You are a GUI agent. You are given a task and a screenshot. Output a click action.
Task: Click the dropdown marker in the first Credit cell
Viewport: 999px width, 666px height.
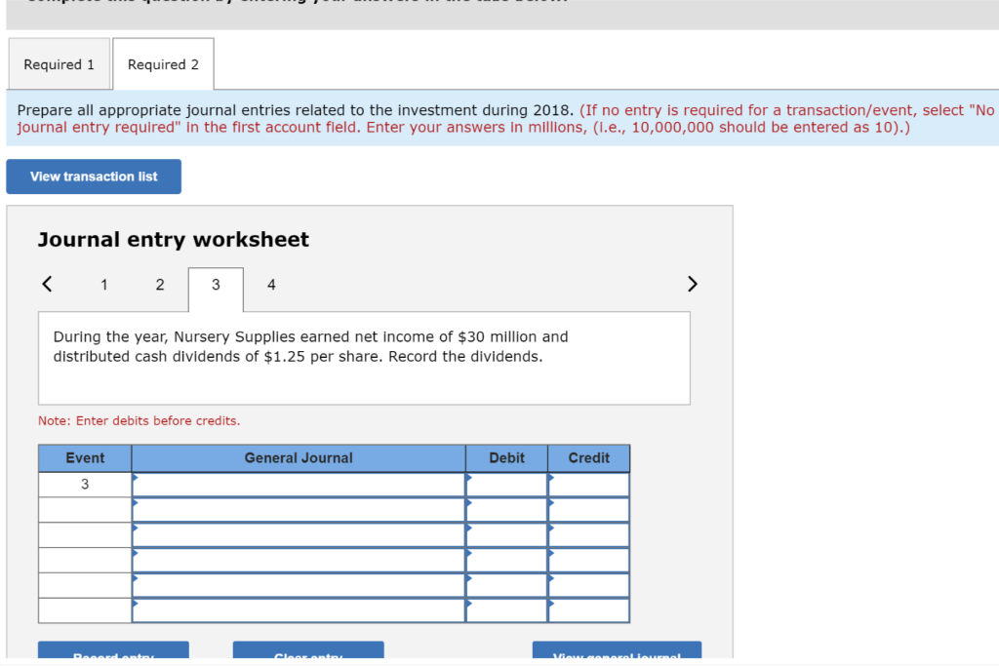pyautogui.click(x=552, y=478)
